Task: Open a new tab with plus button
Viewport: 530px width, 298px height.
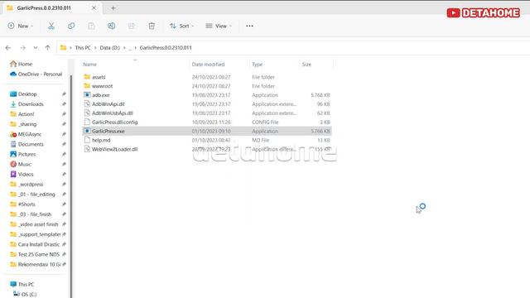Action: (x=113, y=7)
